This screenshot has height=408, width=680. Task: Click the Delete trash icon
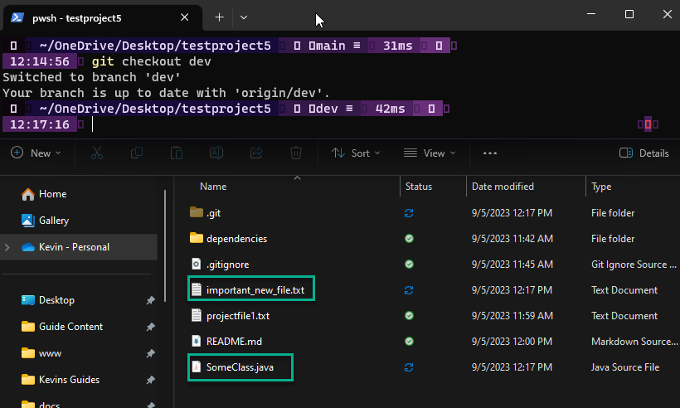(x=296, y=153)
